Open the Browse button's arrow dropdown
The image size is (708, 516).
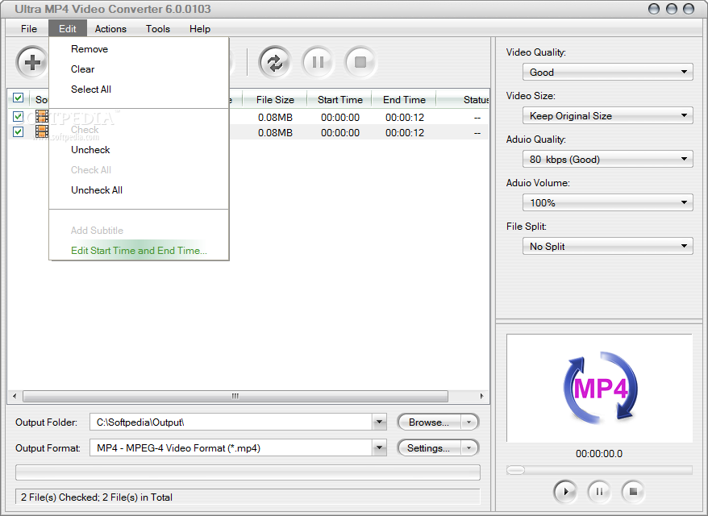[469, 422]
